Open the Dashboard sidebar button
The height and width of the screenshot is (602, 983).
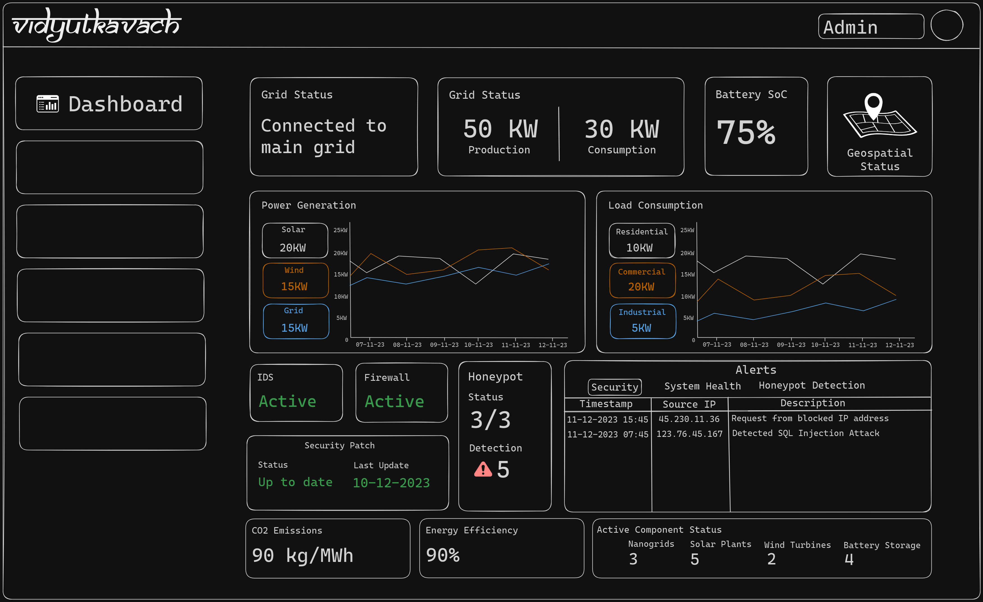[109, 104]
